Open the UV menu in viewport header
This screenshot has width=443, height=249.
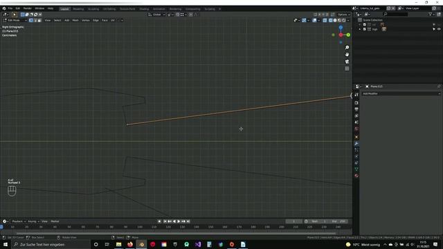tap(113, 20)
